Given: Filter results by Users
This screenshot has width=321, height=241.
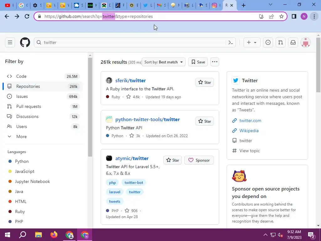Looking at the screenshot, I should click(43, 126).
